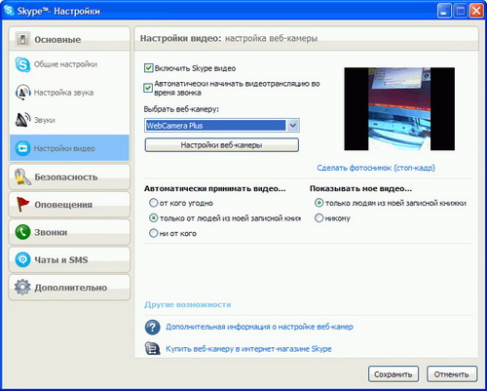Click the camera icon of Настройки видео

coord(22,148)
